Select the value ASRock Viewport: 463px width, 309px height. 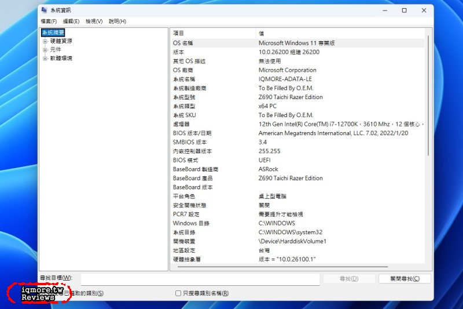tap(269, 169)
